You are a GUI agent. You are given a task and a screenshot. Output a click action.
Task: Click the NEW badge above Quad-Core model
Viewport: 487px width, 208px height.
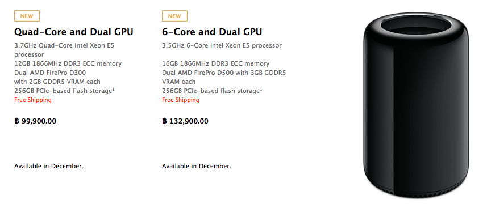coord(27,16)
